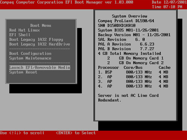Click the Core/Bus column header

point(133,68)
